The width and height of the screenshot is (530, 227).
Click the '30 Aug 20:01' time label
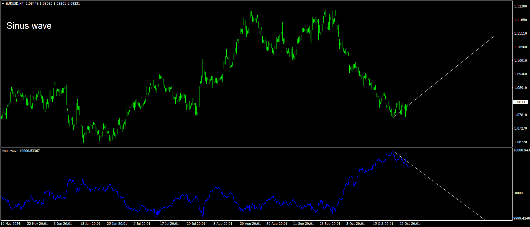(277, 224)
